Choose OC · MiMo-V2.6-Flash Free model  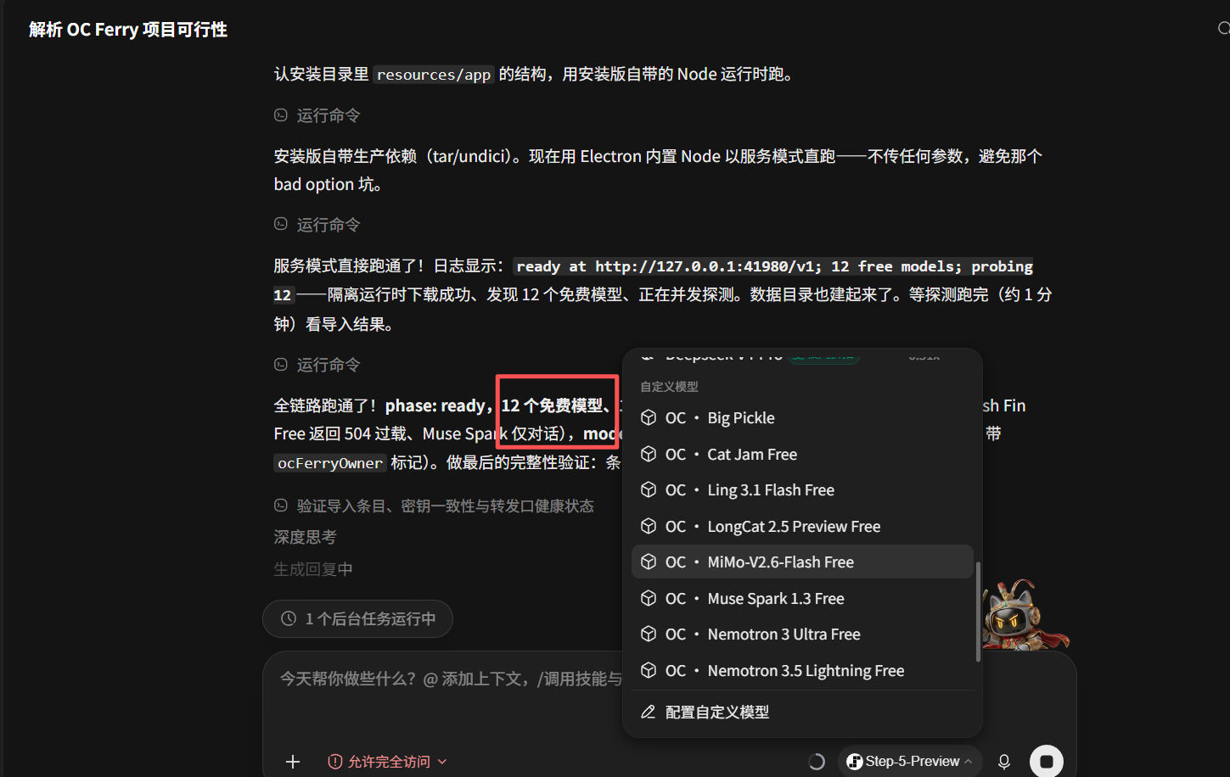802,562
